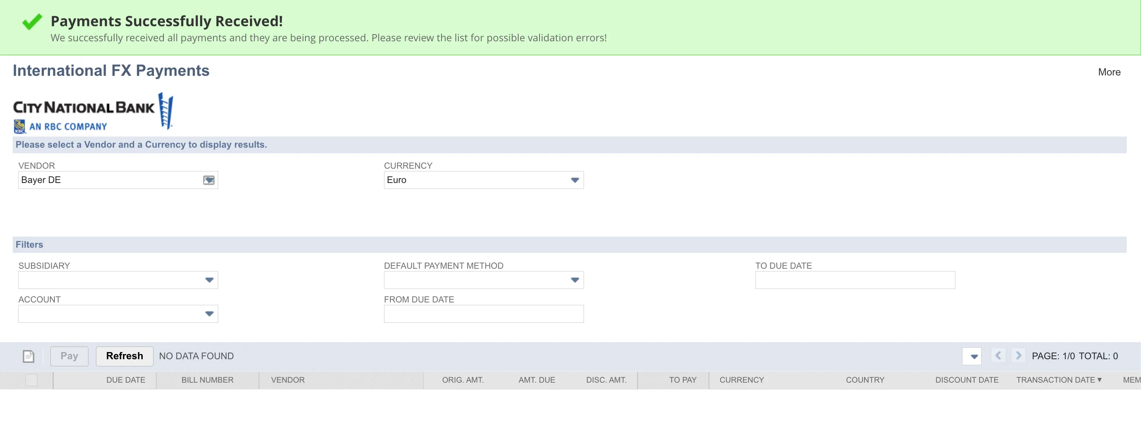Viewport: 1141px width, 439px height.
Task: Click the green success checkmark icon
Action: coord(33,21)
